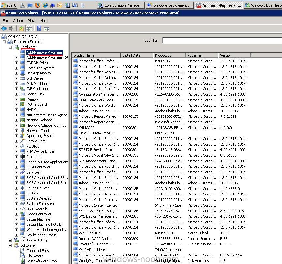Expand the Hardware History node

tap(10, 240)
